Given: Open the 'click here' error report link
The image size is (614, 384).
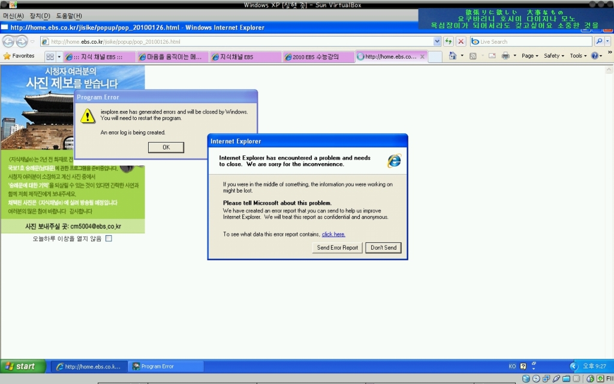Looking at the screenshot, I should 333,235.
